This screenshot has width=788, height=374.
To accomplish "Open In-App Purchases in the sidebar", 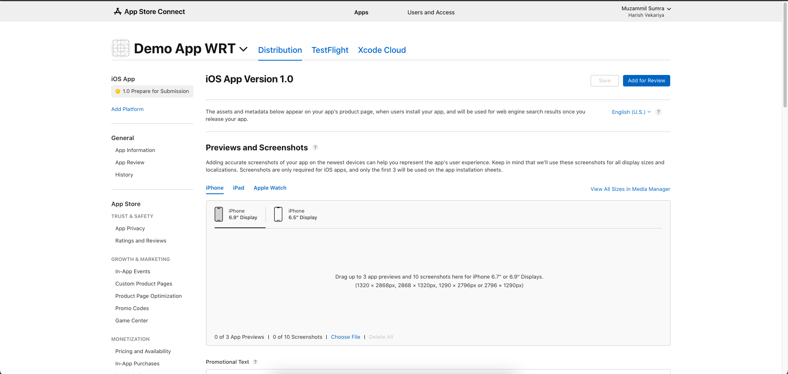I will [137, 364].
